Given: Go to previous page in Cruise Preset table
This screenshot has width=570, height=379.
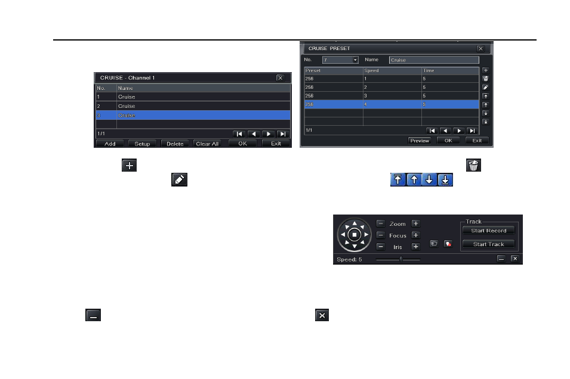Looking at the screenshot, I should pyautogui.click(x=445, y=131).
